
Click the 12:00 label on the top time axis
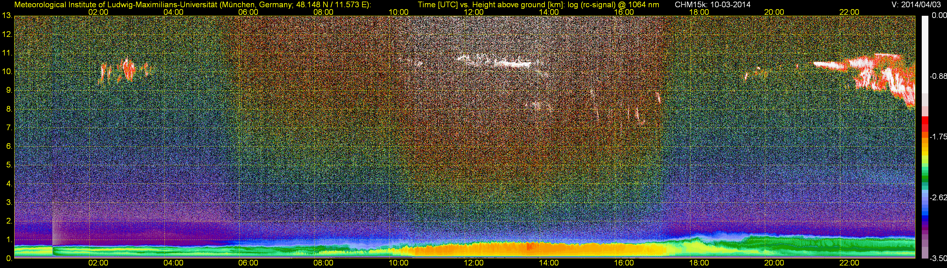tap(474, 12)
